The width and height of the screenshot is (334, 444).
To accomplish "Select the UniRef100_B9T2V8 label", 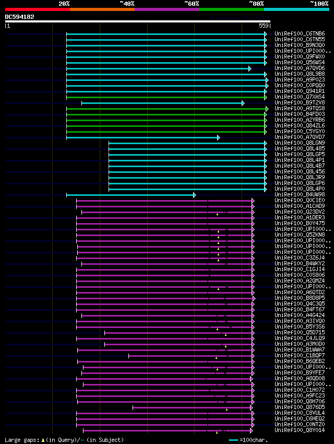I will [x=300, y=102].
